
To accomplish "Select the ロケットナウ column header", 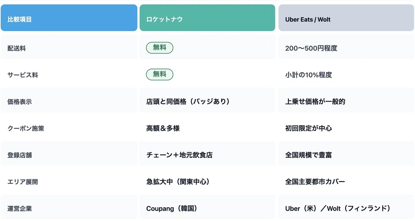I will pyautogui.click(x=207, y=18).
